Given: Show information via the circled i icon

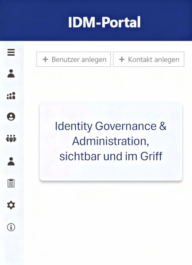Looking at the screenshot, I should click(x=11, y=227).
